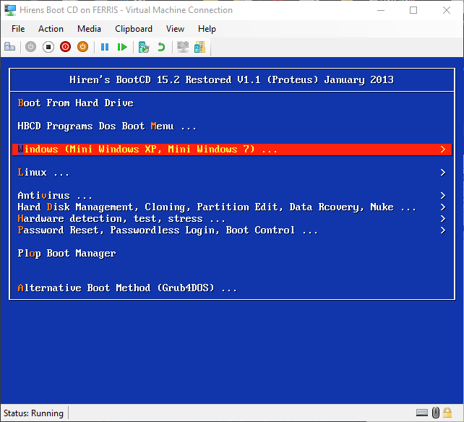Select the Antivirus boot entry
The height and width of the screenshot is (422, 464).
232,196
